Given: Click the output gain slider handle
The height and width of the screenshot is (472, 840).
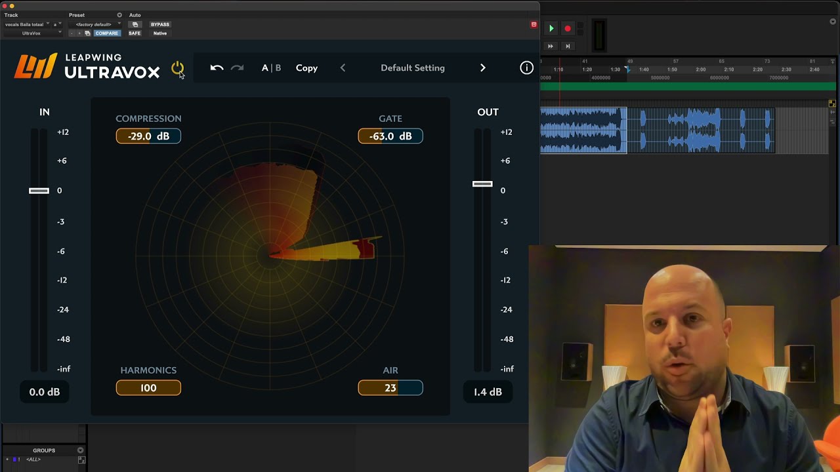Looking at the screenshot, I should (482, 184).
